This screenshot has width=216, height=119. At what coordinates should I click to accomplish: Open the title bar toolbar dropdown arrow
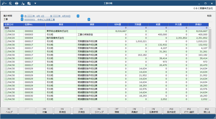coord(35,3)
